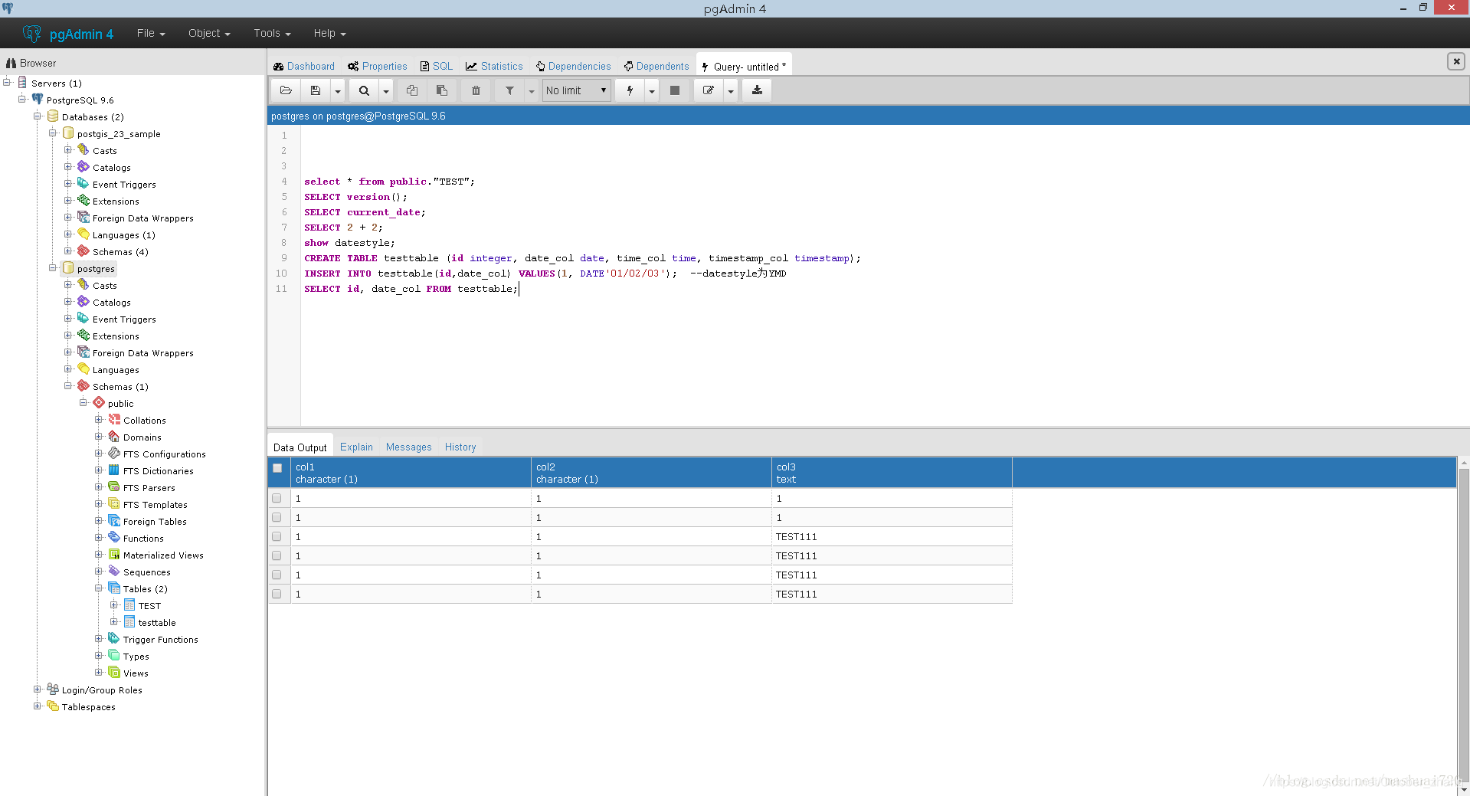Viewport: 1470px width, 796px height.
Task: Open the Object menu
Action: (209, 34)
